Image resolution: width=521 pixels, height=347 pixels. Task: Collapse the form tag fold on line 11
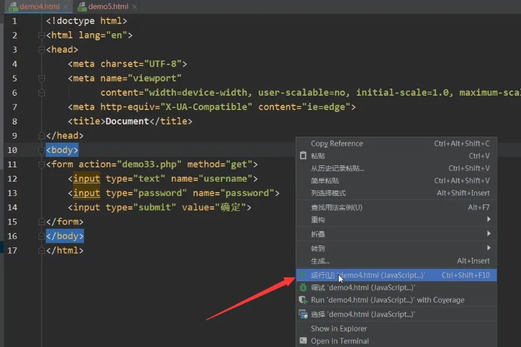[42, 164]
